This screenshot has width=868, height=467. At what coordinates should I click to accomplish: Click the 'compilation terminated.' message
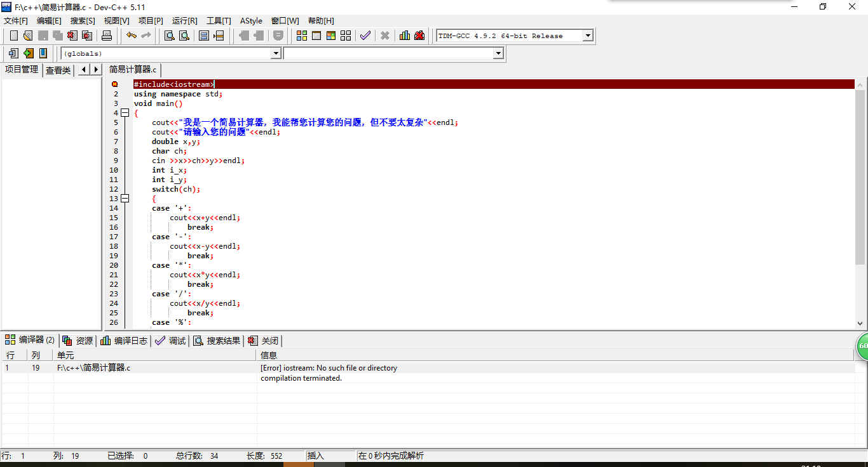[x=301, y=378]
